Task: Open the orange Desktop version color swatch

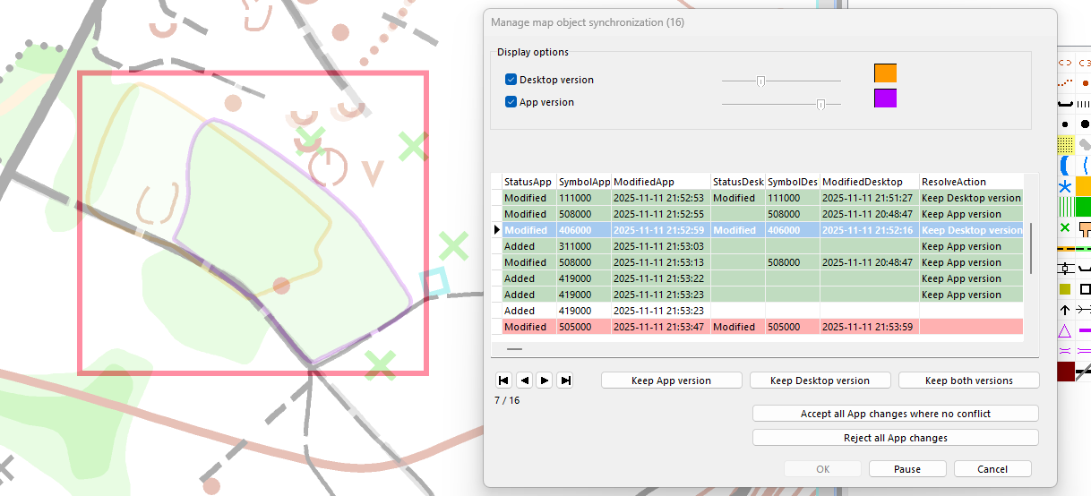Action: (885, 73)
